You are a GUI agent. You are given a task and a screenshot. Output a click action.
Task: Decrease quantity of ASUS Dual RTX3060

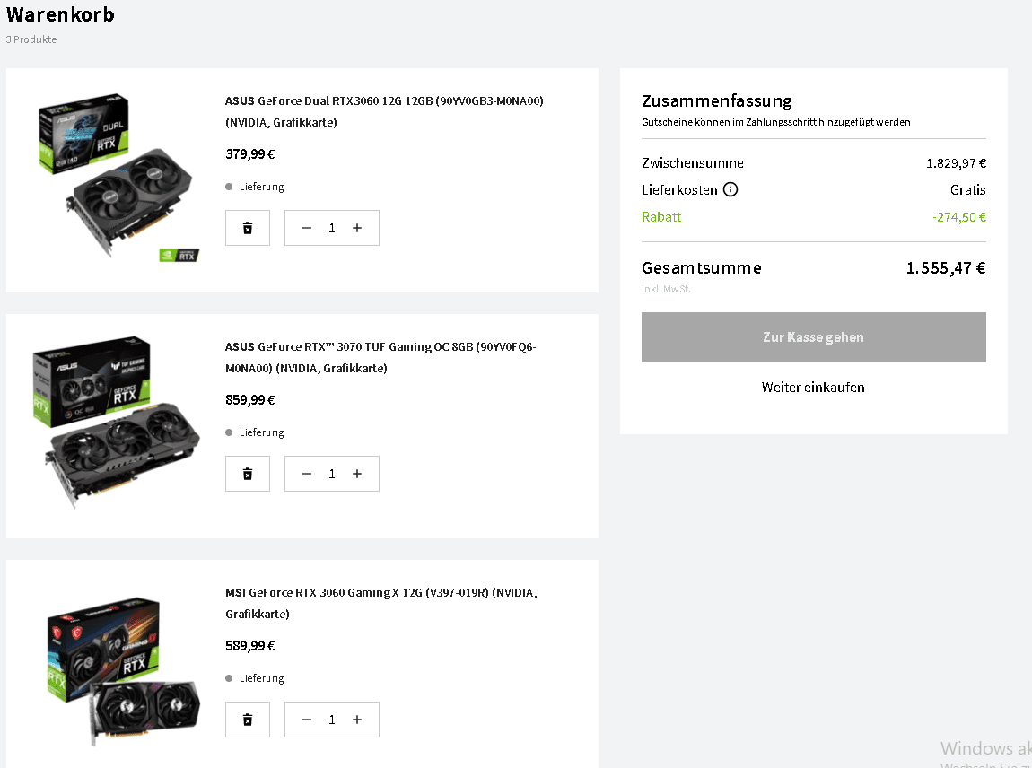(x=307, y=228)
